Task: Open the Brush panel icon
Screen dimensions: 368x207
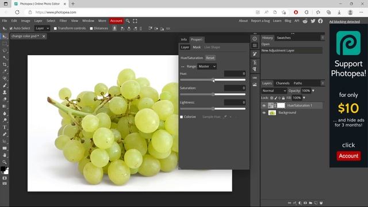Action: (x=255, y=54)
